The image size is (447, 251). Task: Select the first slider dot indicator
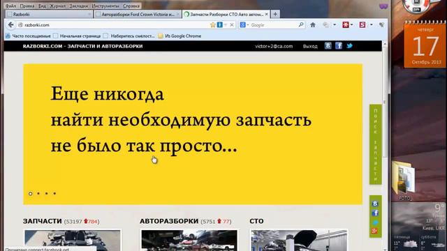31,194
